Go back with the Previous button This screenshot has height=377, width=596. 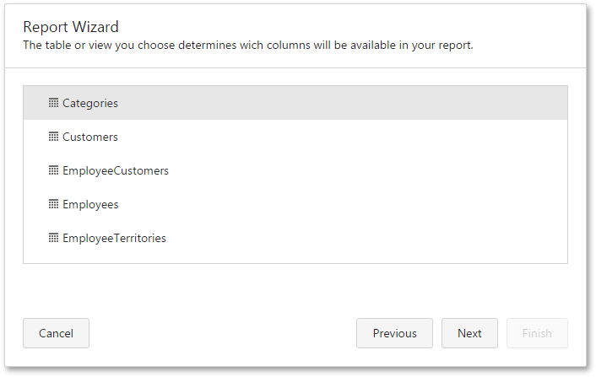click(394, 333)
